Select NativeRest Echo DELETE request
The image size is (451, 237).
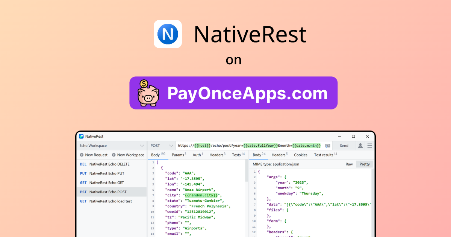tap(109, 164)
